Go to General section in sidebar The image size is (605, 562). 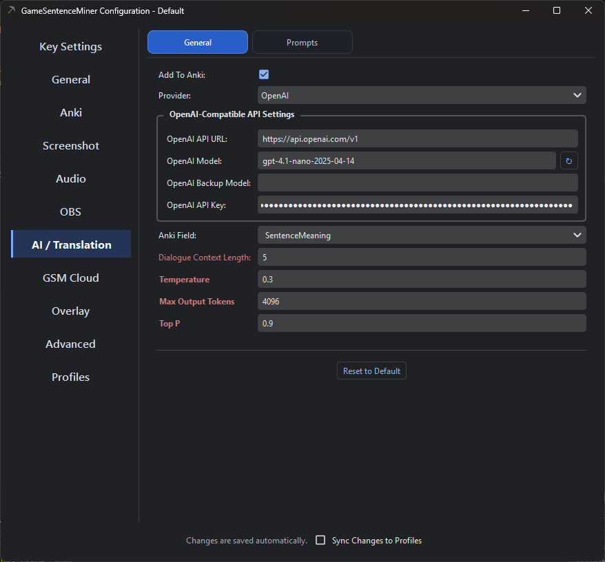(x=71, y=79)
